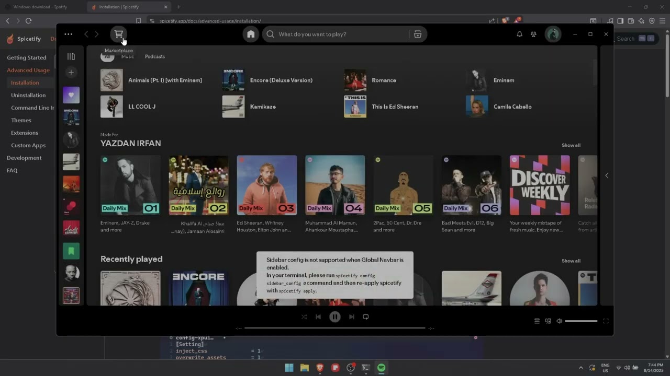
Task: Mute using the volume speaker icon
Action: [x=559, y=321]
